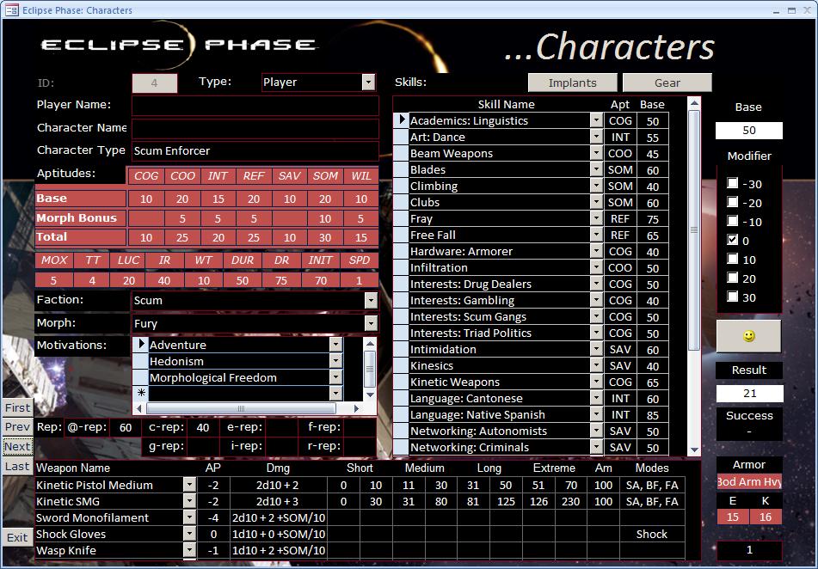818x569 pixels.
Task: Click the skills list vertical scrollbar thumb
Action: (x=694, y=229)
